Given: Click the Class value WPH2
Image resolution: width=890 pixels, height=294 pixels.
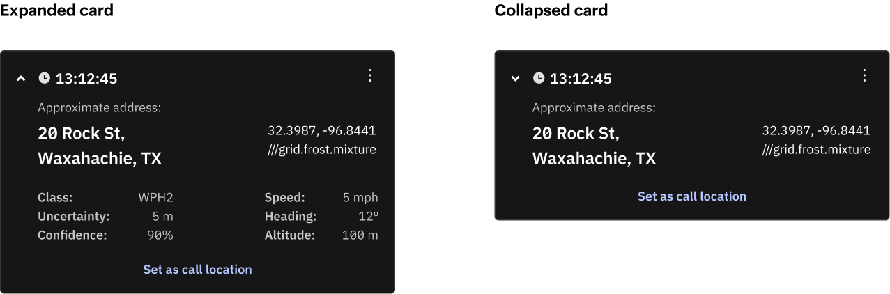Looking at the screenshot, I should point(155,198).
